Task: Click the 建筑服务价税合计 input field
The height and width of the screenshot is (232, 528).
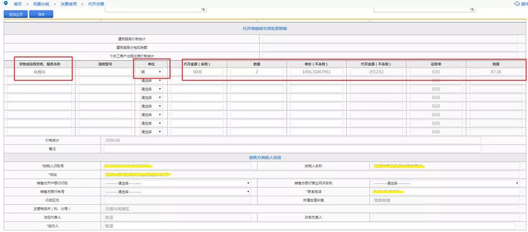Action: (390, 39)
